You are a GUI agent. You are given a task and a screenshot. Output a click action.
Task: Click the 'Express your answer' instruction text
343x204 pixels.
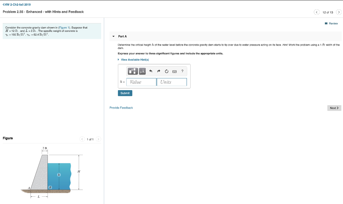[x=170, y=53]
